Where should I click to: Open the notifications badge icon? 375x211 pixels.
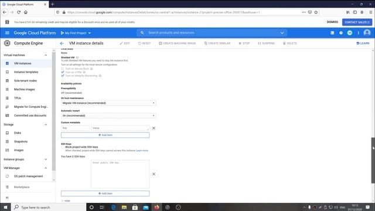350,33
